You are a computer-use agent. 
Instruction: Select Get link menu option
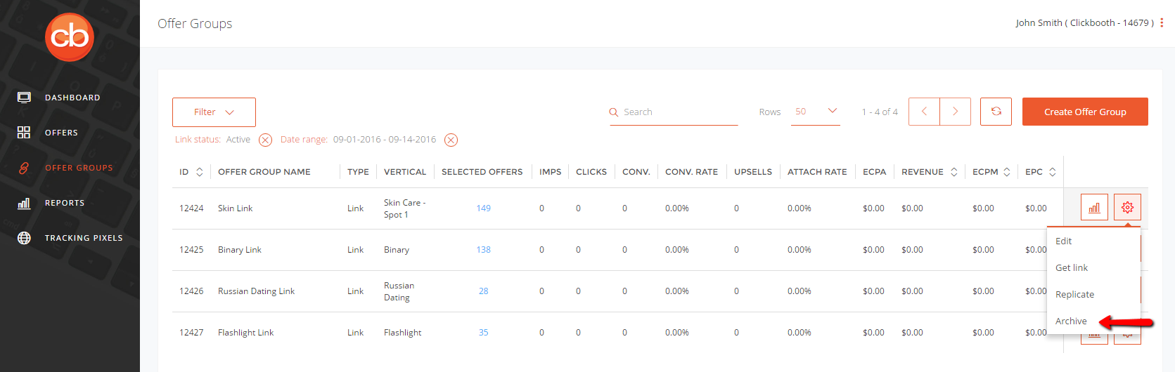tap(1071, 268)
